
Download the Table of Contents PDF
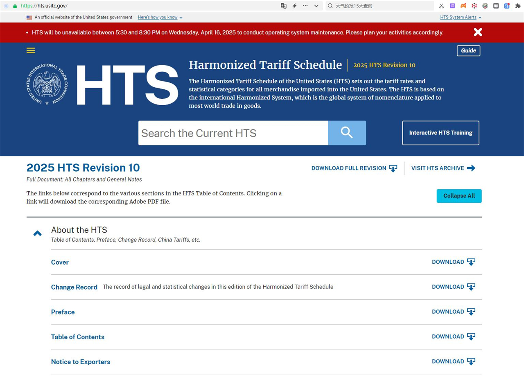[454, 337]
